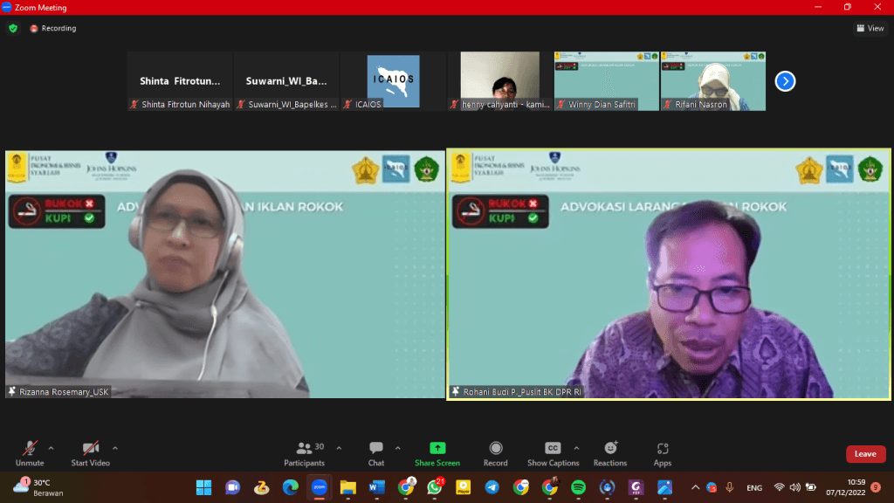Expand the audio options arrow beside Unmute

[x=52, y=448]
